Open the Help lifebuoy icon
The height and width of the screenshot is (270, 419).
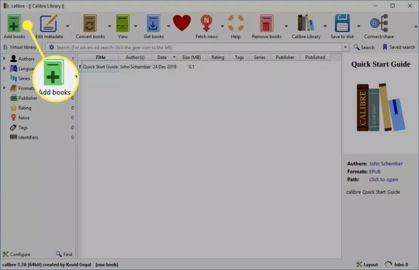[x=235, y=23]
